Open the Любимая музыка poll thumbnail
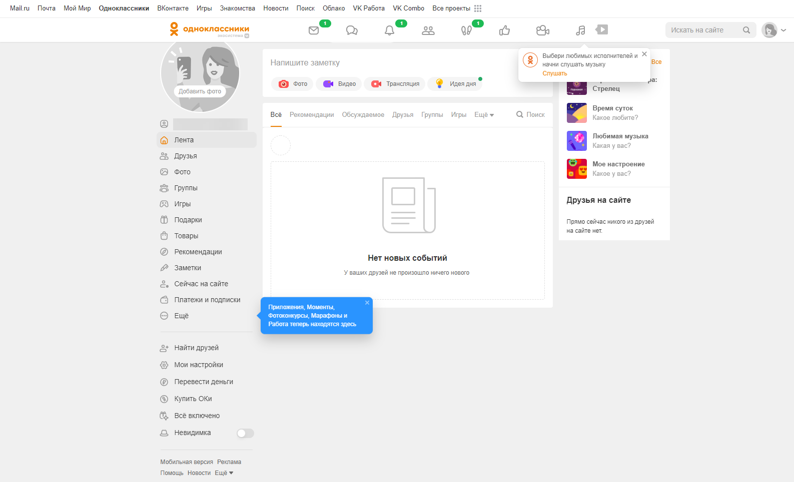Image resolution: width=794 pixels, height=482 pixels. coord(577,141)
